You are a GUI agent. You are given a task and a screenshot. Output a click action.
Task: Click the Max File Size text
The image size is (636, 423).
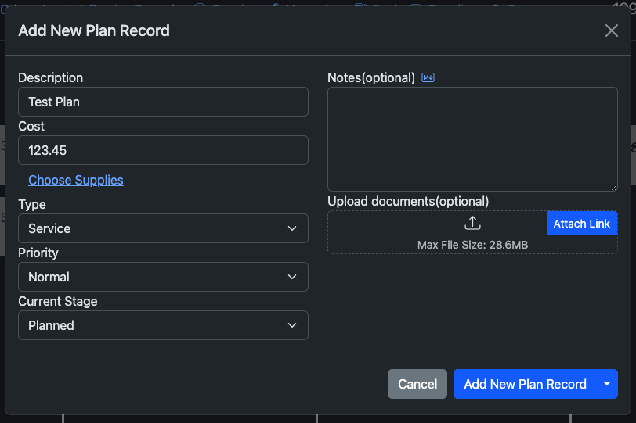(x=472, y=245)
